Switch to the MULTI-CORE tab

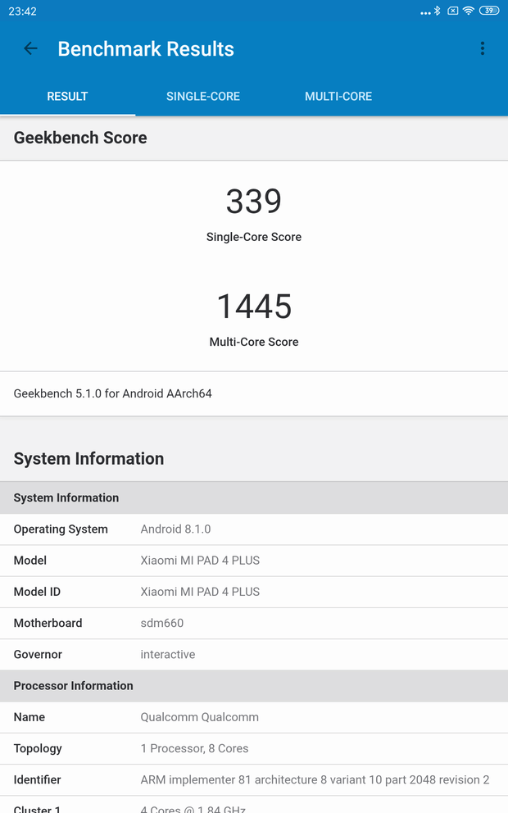pyautogui.click(x=338, y=97)
